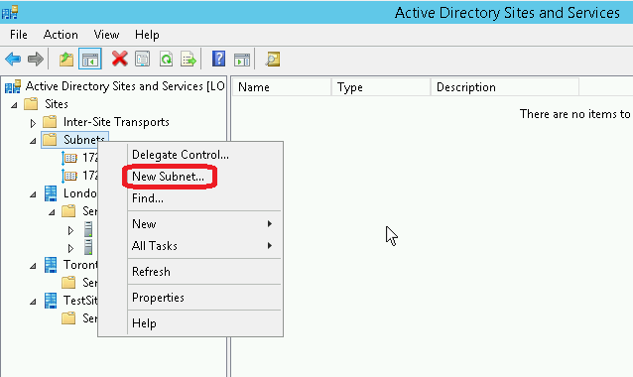Select the TestSite building icon

(x=51, y=301)
